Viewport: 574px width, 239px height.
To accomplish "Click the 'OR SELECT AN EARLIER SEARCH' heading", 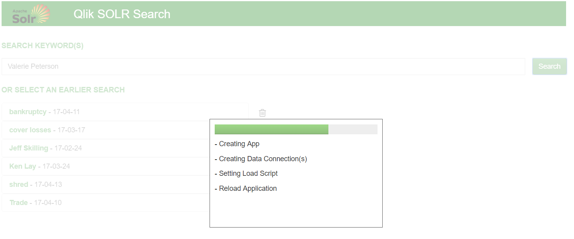I will click(63, 90).
